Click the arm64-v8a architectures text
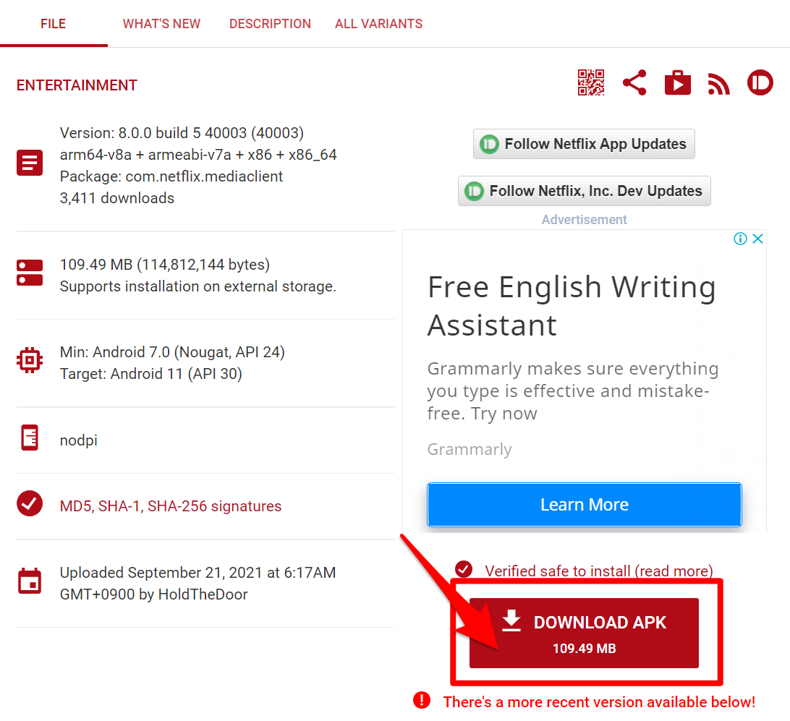Image resolution: width=790 pixels, height=721 pixels. 198,155
